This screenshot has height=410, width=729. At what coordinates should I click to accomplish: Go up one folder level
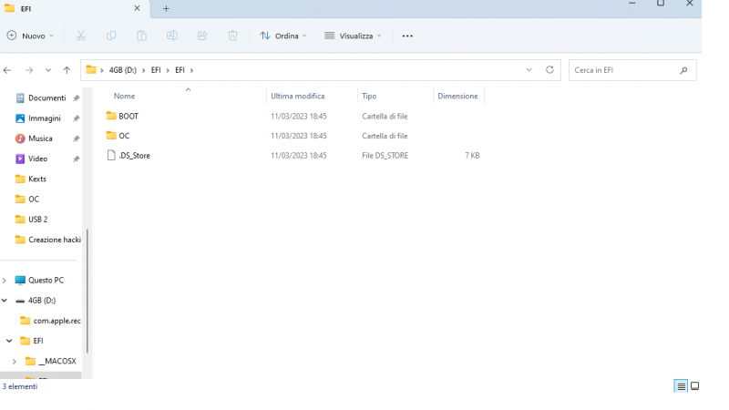(x=67, y=70)
